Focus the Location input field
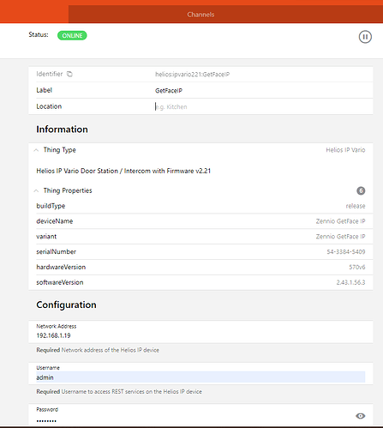Viewport: 383px width, 428px height. click(260, 106)
